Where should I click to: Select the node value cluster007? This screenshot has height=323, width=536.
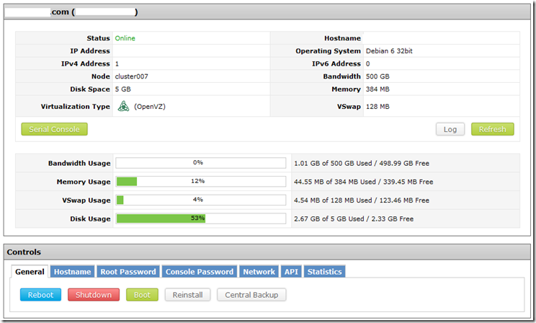(x=132, y=76)
